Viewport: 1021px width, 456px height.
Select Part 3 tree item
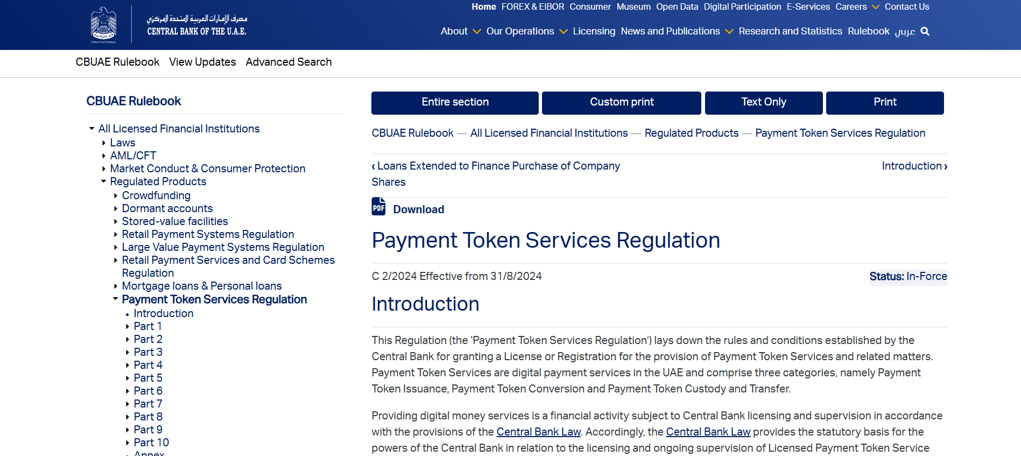click(148, 352)
